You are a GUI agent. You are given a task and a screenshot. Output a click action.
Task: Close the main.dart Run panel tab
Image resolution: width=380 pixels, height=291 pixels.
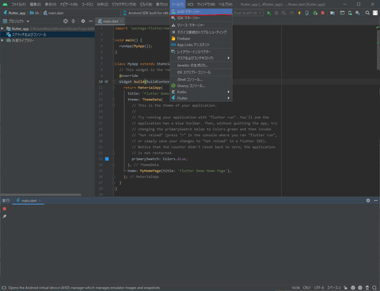click(x=40, y=201)
